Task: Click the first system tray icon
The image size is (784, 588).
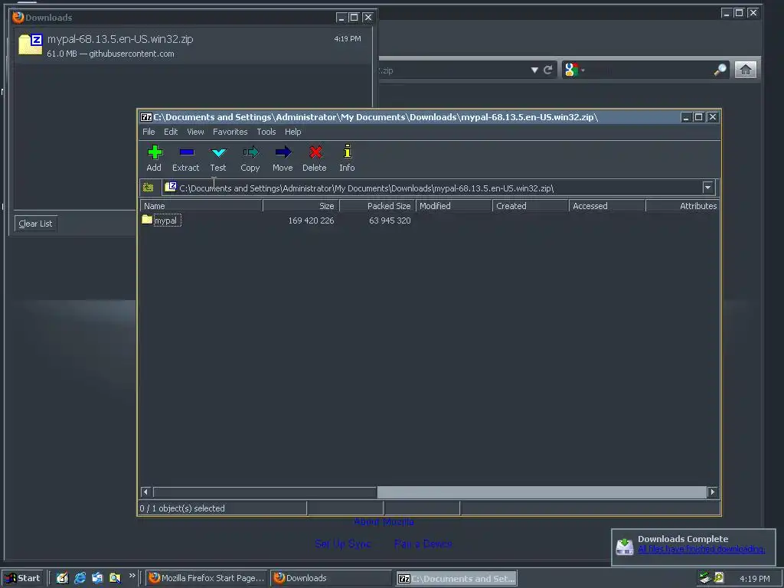Action: [705, 578]
